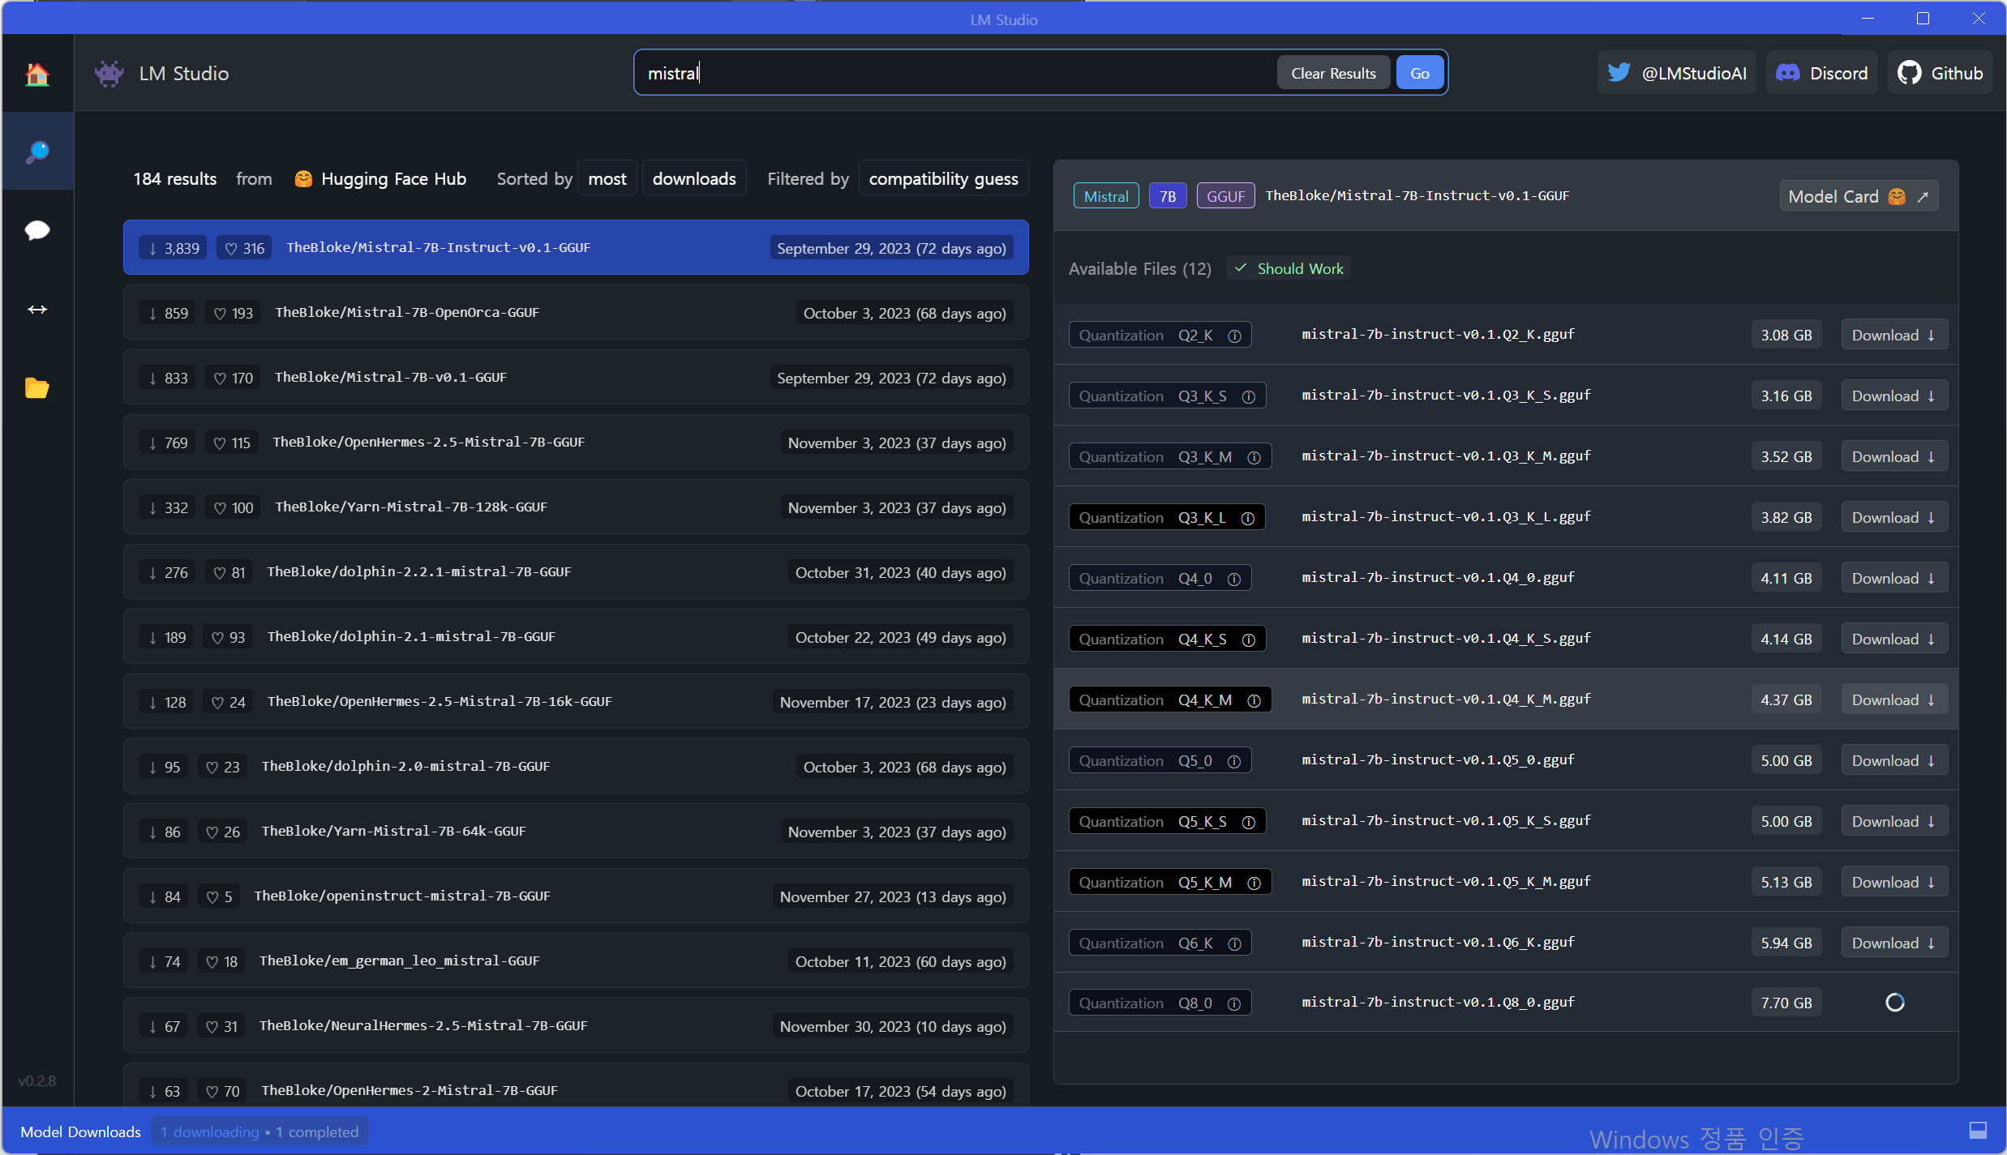2007x1155 pixels.
Task: Open the sort order 'most' dropdown
Action: tap(607, 178)
